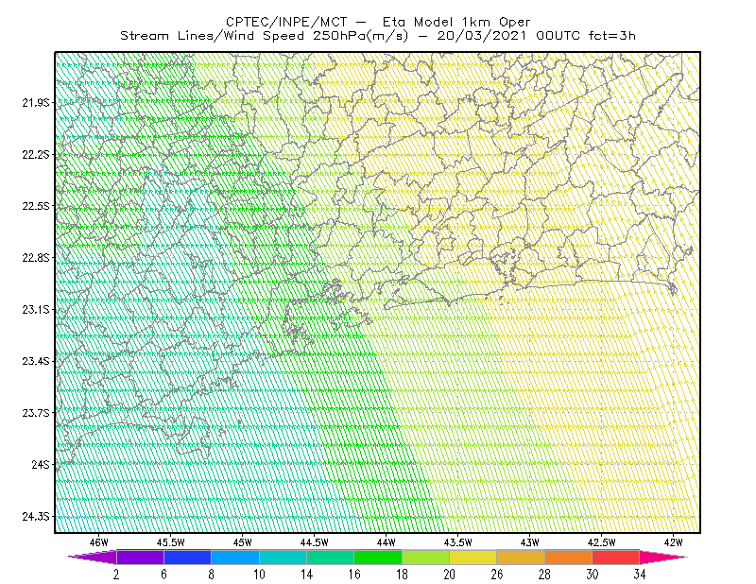This screenshot has width=756, height=584.
Task: Click the 44W longitude axis label
Action: tap(386, 542)
